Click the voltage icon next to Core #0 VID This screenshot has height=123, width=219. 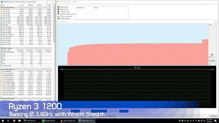(x=2, y=9)
